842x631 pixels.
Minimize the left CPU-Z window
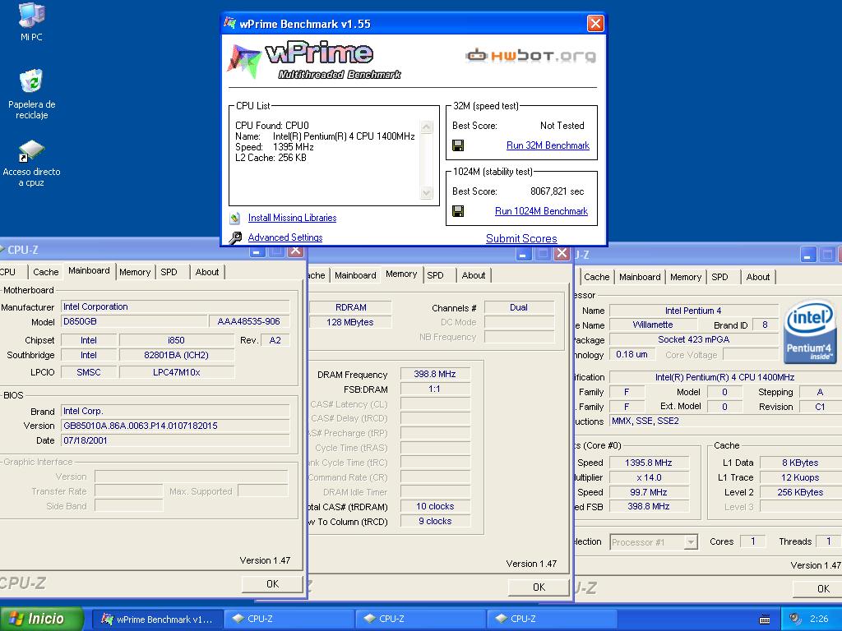257,251
